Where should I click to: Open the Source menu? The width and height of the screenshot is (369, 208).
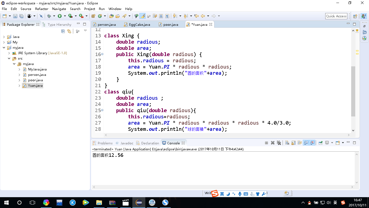pyautogui.click(x=26, y=9)
